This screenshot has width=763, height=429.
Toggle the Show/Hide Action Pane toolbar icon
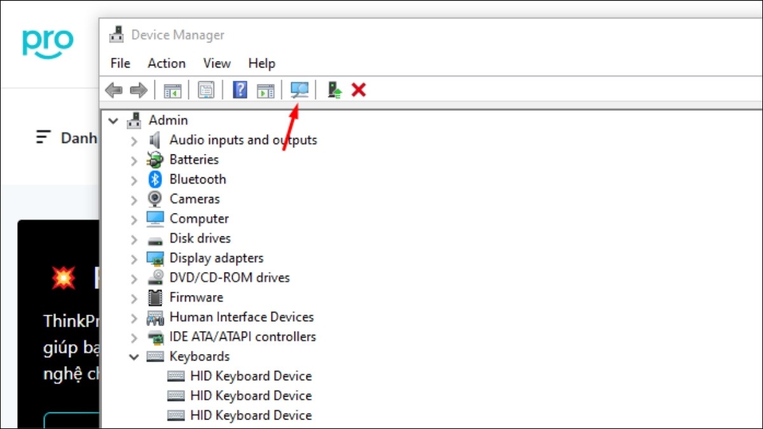[265, 90]
